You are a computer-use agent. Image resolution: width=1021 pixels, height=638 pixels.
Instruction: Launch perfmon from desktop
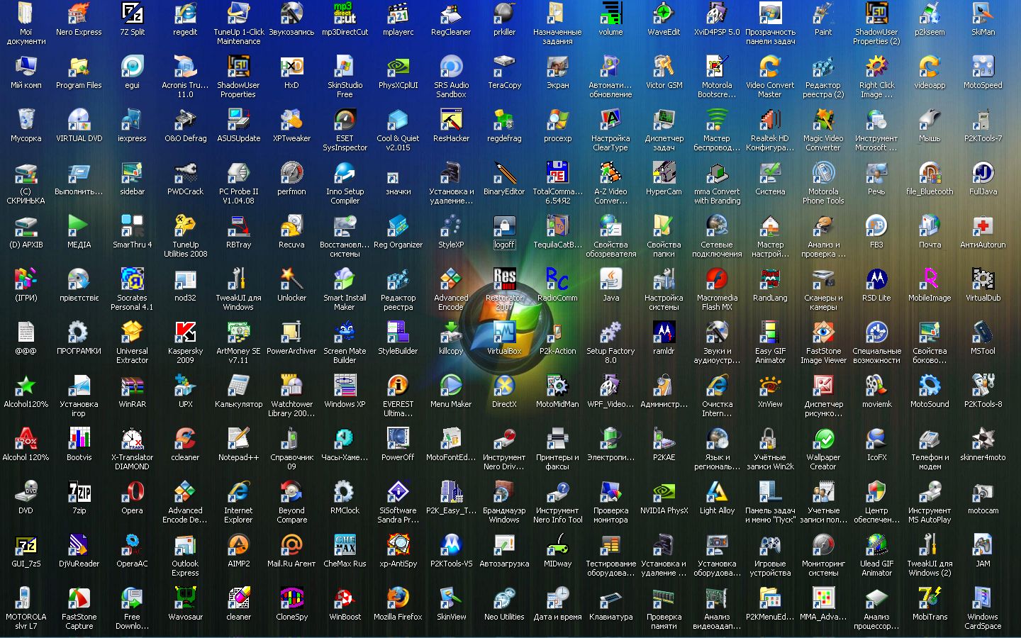[x=291, y=172]
